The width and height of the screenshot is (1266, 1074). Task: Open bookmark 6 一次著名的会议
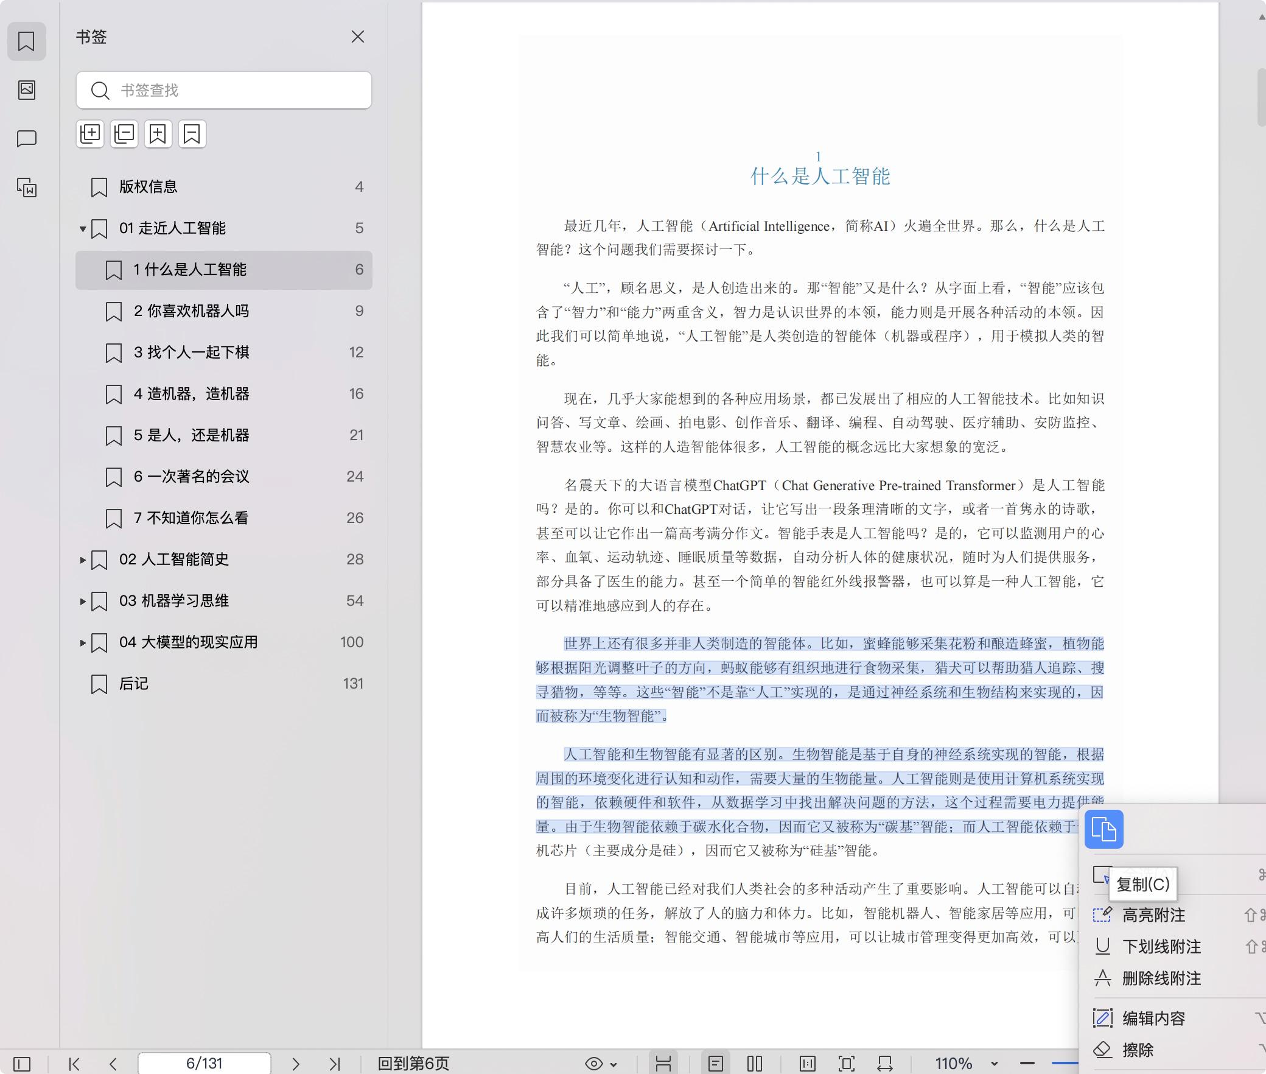pyautogui.click(x=191, y=477)
